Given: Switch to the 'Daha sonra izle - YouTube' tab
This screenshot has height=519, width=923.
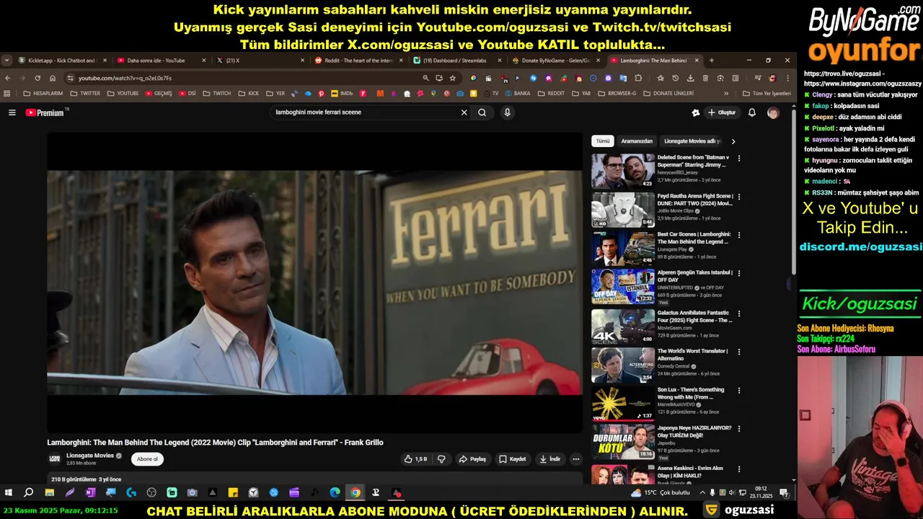Looking at the screenshot, I should click(160, 61).
